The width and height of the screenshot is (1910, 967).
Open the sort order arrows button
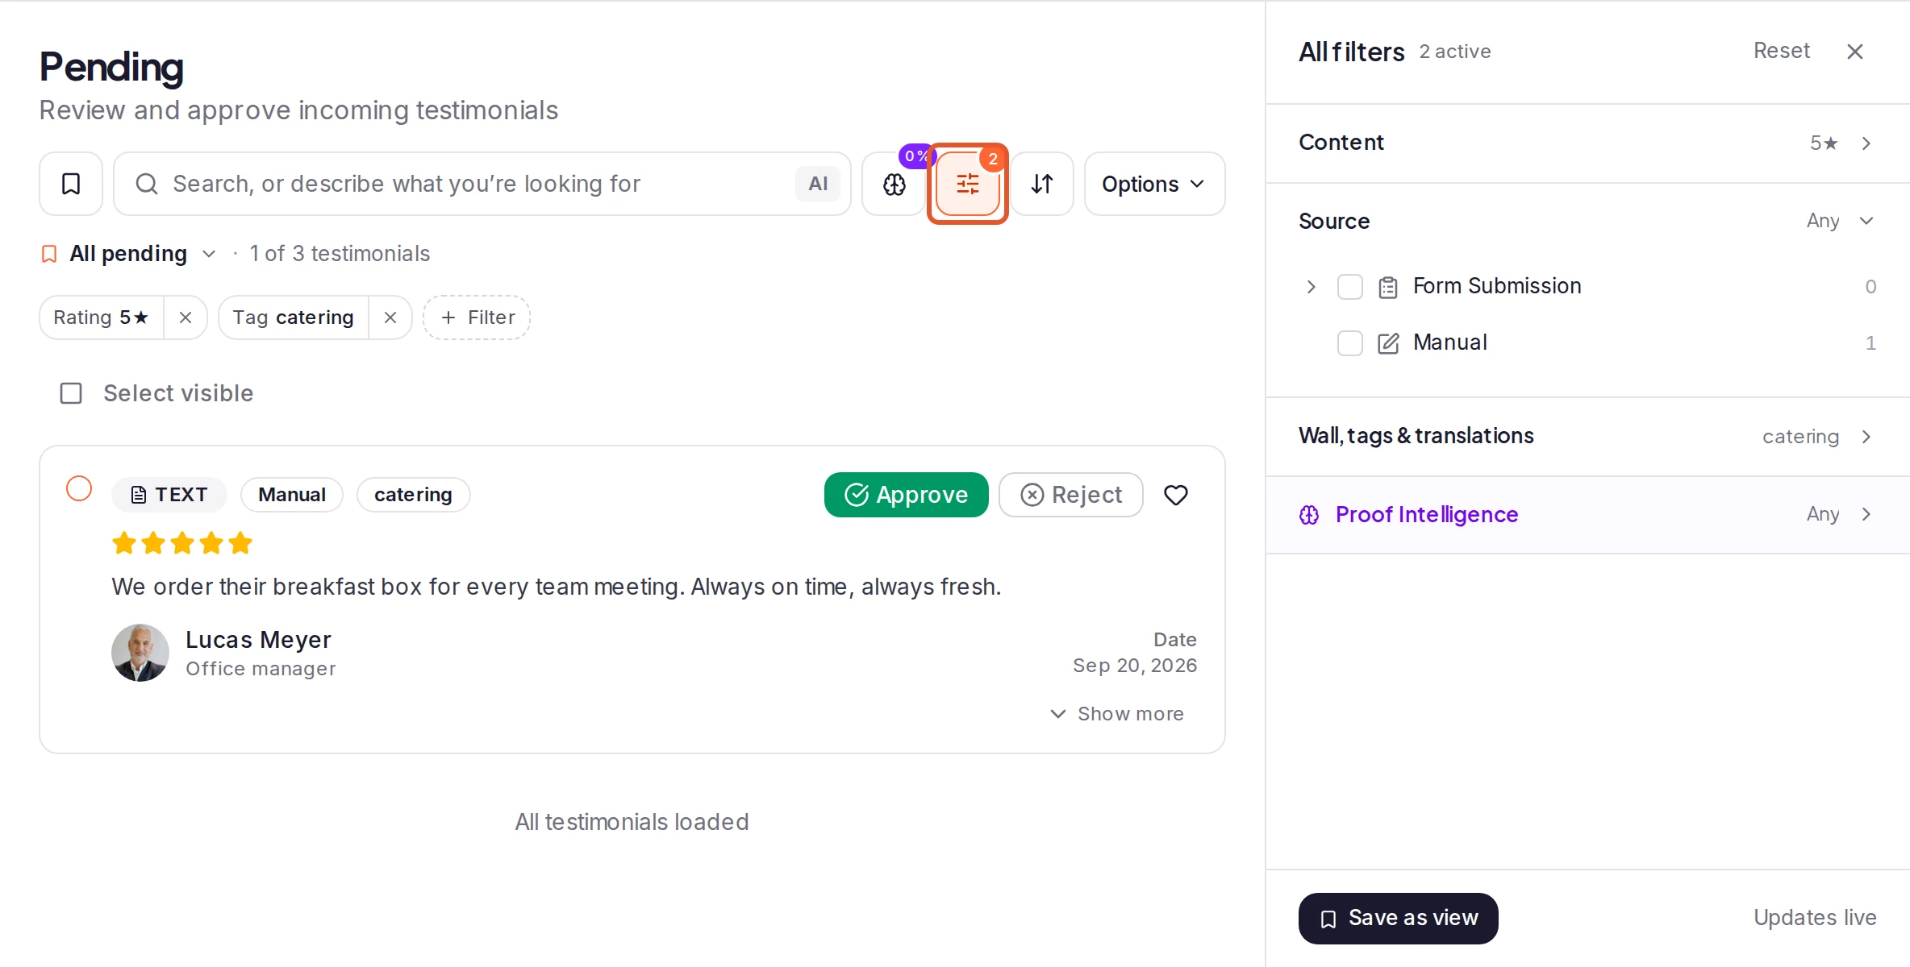click(x=1042, y=184)
